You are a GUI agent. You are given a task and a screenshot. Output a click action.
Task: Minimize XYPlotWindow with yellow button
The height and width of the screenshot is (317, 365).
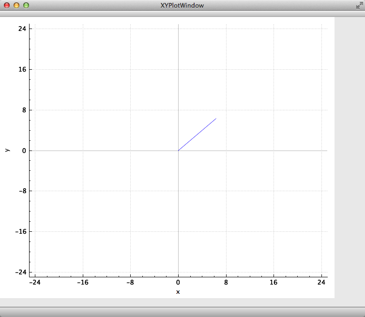[16, 5]
